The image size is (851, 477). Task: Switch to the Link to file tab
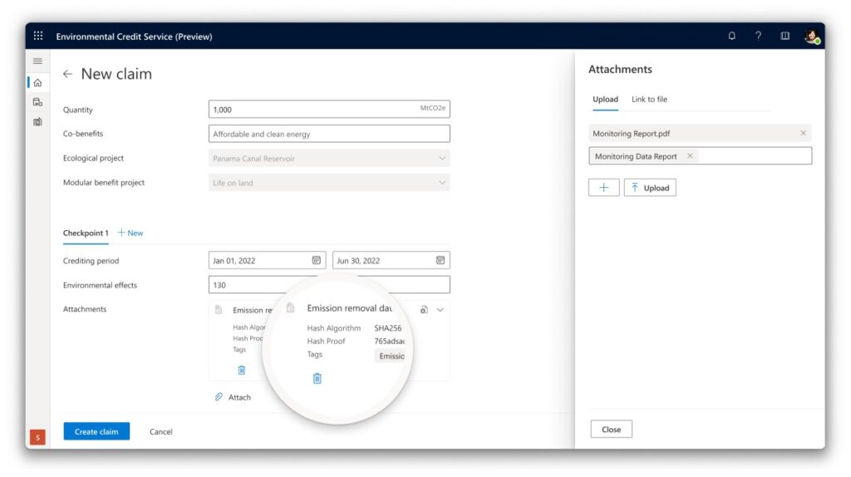[x=649, y=100]
